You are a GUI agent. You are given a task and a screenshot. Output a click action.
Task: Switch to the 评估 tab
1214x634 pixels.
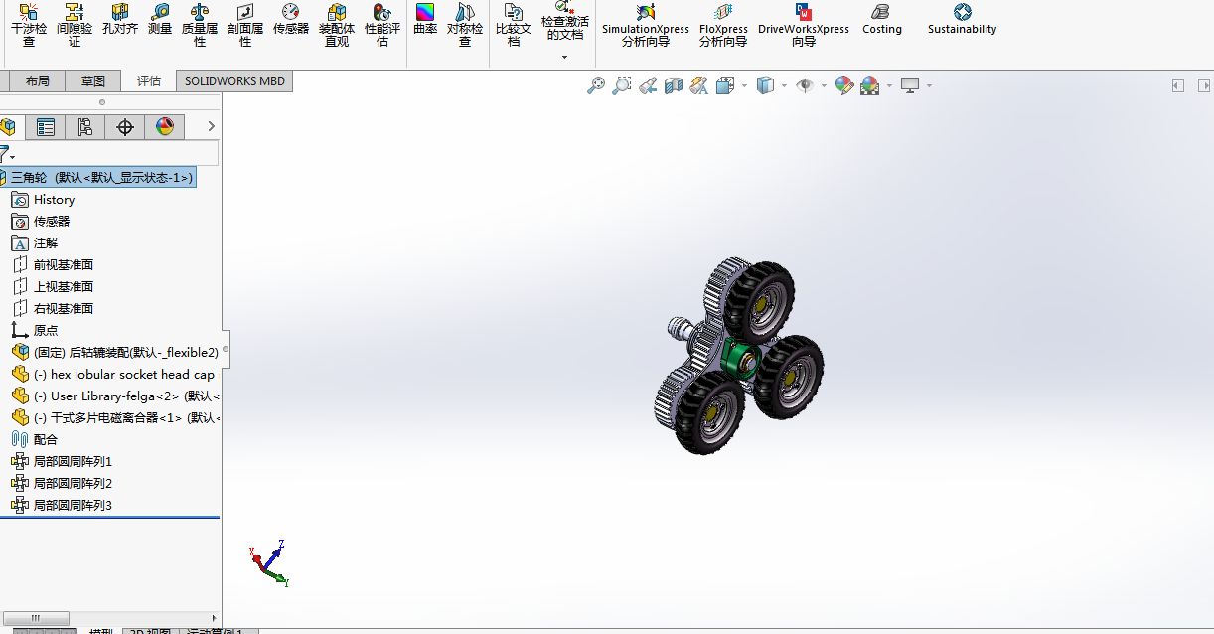148,81
